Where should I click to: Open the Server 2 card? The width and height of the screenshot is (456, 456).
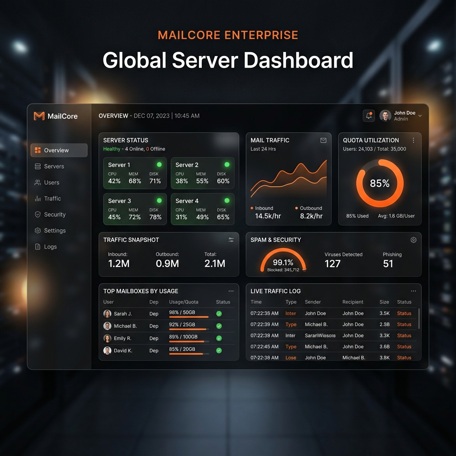click(203, 173)
